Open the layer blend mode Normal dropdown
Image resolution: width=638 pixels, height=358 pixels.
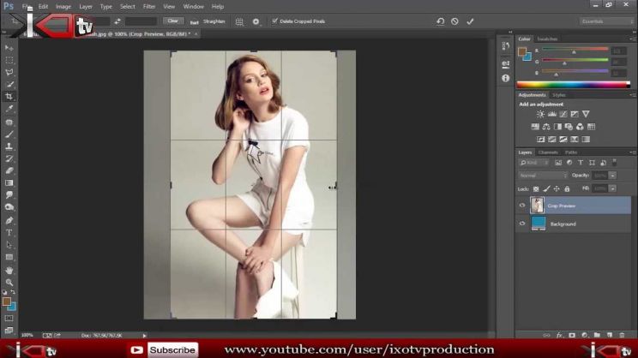541,176
